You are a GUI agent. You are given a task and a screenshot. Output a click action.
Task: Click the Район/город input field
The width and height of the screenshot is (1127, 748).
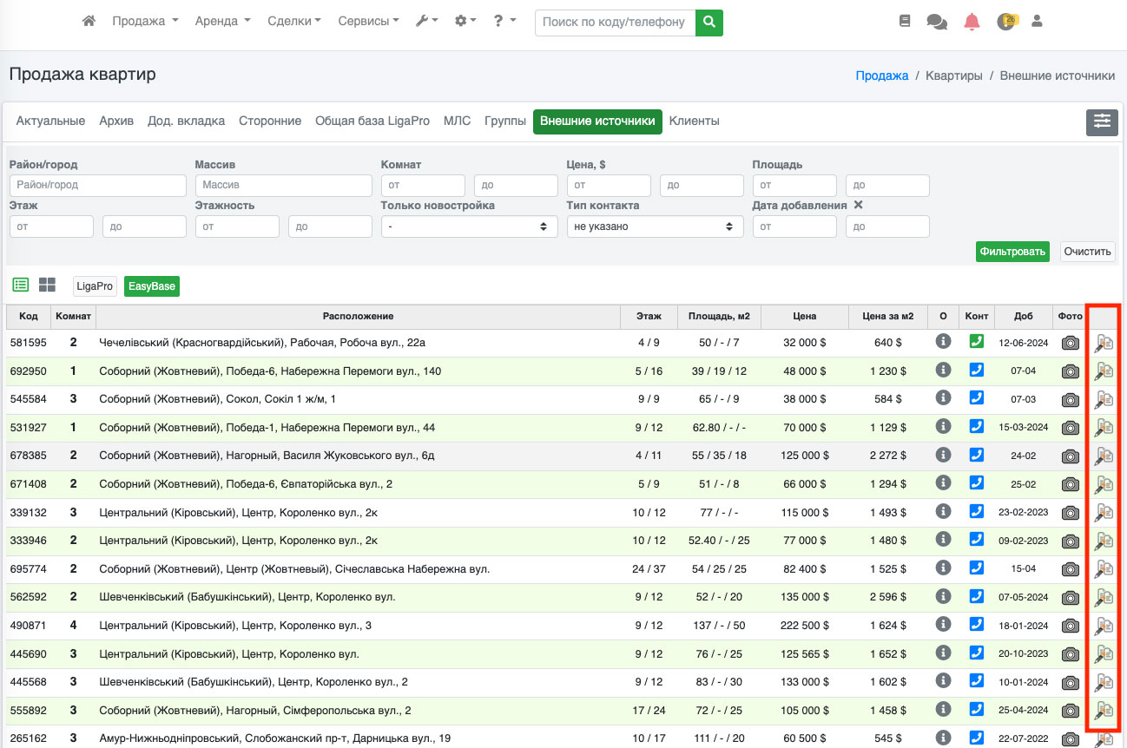[98, 185]
